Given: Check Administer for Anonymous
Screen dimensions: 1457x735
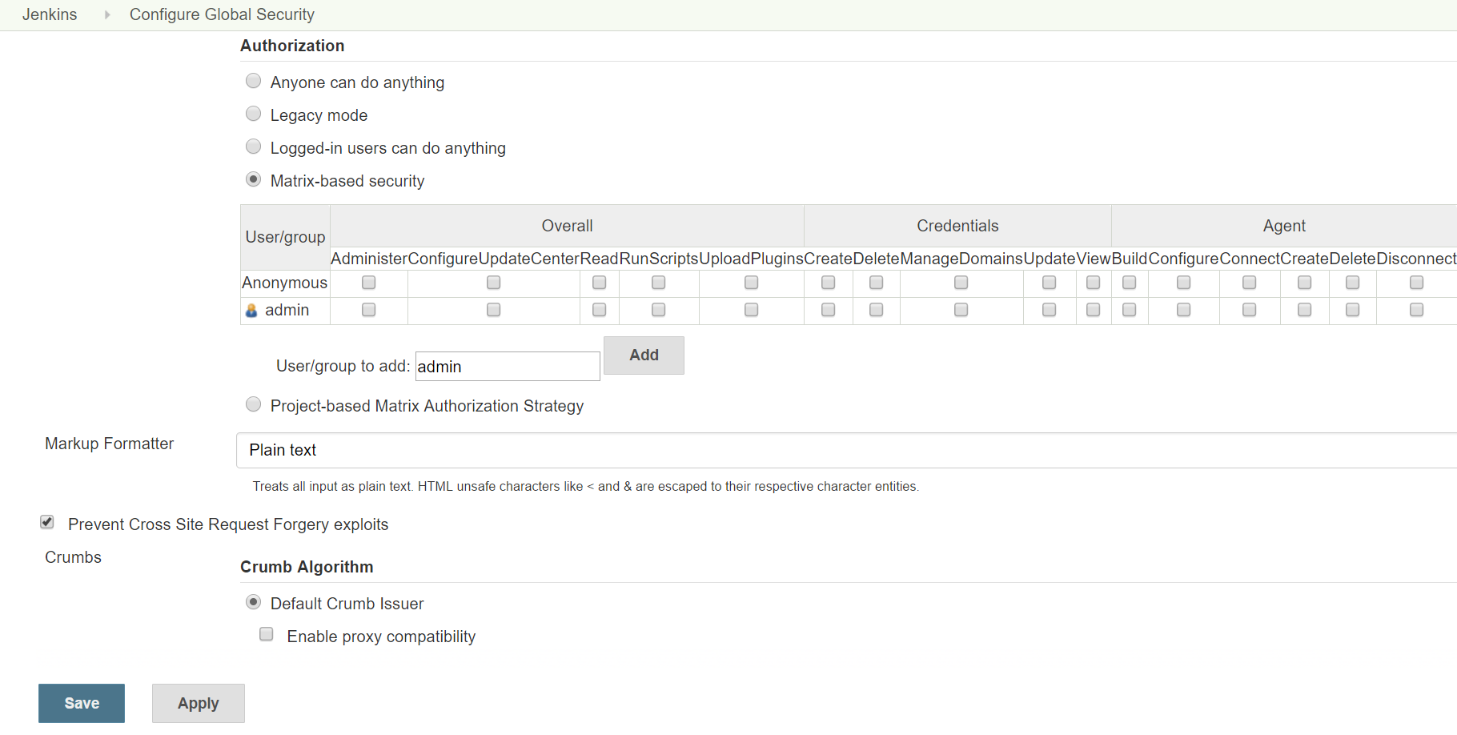Looking at the screenshot, I should click(369, 283).
